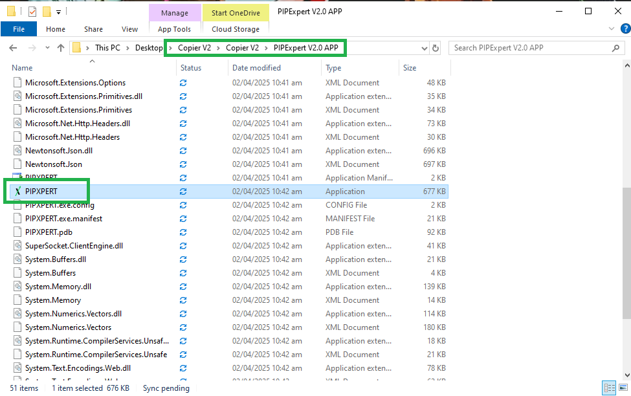
Task: Click the vertical scrollbar thumb
Action: 626,253
